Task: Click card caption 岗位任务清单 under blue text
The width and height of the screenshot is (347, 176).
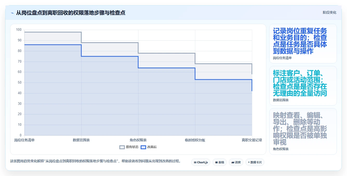Action: coord(282,58)
